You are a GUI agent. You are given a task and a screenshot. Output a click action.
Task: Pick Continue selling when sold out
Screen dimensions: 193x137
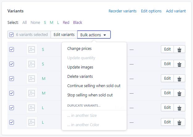pyautogui.click(x=94, y=86)
